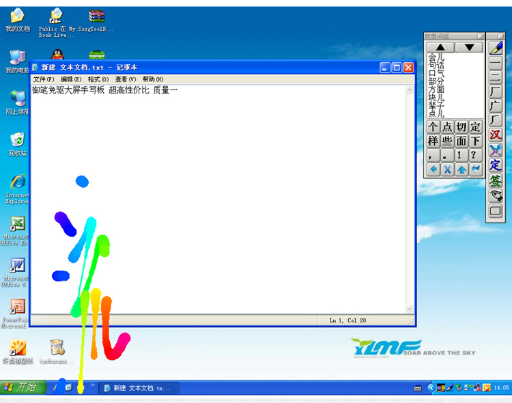This screenshot has width=512, height=403.
Task: Click the 开始 Start button
Action: (23, 387)
